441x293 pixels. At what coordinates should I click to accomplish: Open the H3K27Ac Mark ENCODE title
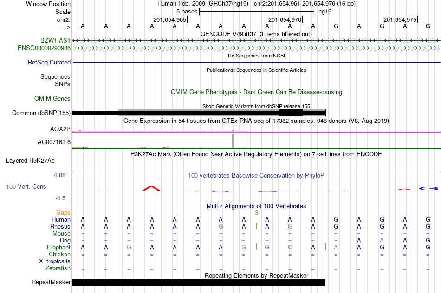pos(256,154)
